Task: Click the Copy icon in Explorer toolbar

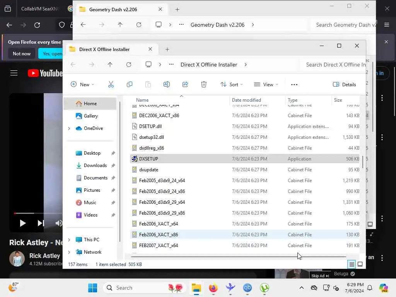Action: pos(129,84)
